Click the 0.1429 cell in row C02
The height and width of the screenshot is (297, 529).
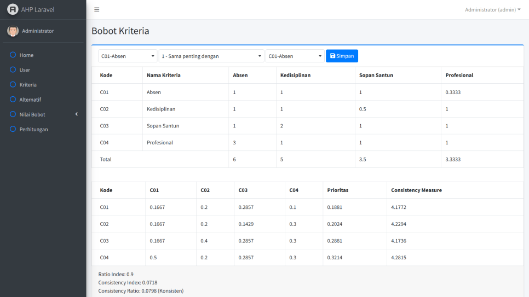pyautogui.click(x=246, y=224)
